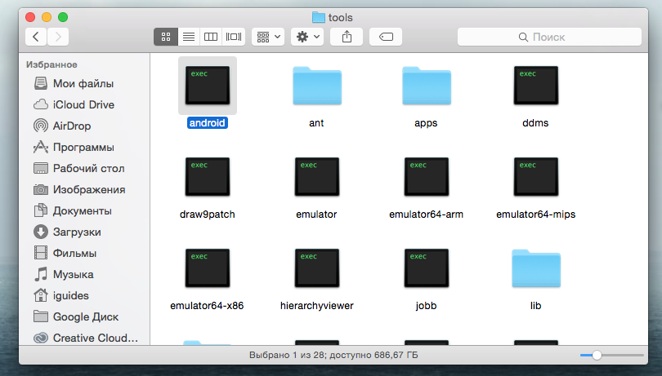
Task: Go back with the left arrow button
Action: [x=36, y=37]
